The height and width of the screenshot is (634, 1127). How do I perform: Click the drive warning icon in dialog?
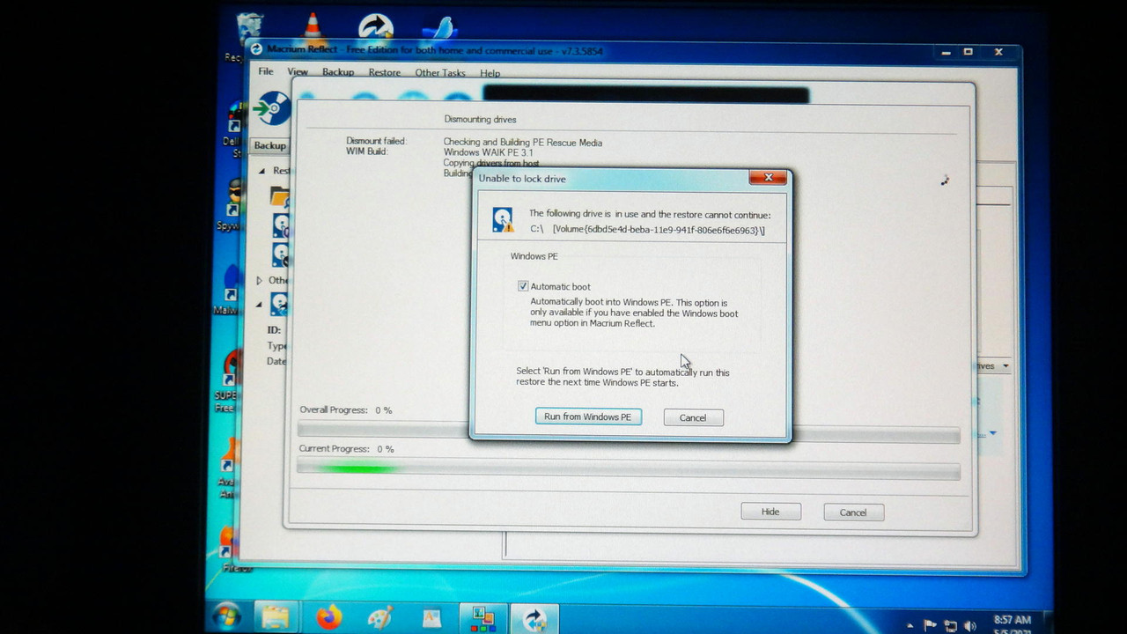(x=503, y=220)
